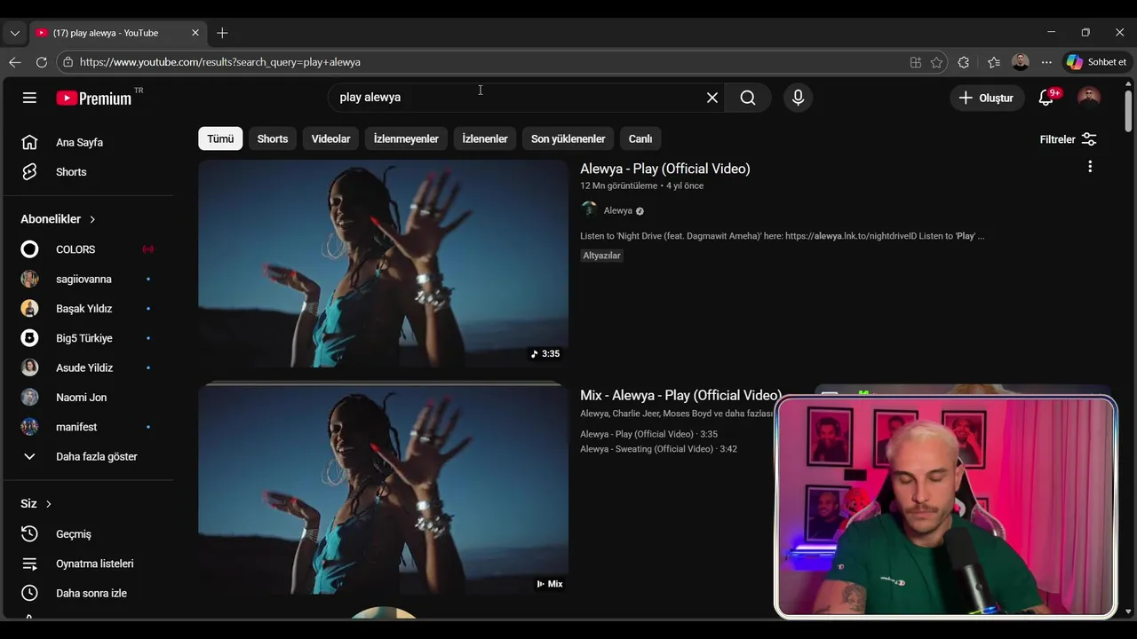Open the account avatar menu
This screenshot has width=1137, height=639.
click(x=1088, y=98)
